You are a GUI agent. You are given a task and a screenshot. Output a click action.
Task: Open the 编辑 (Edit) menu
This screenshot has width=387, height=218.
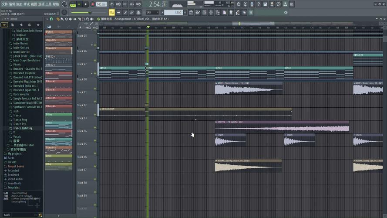pos(12,4)
